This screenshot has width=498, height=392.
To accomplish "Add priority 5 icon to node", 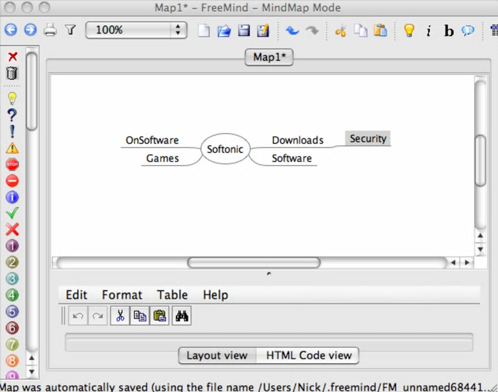I will 12,311.
